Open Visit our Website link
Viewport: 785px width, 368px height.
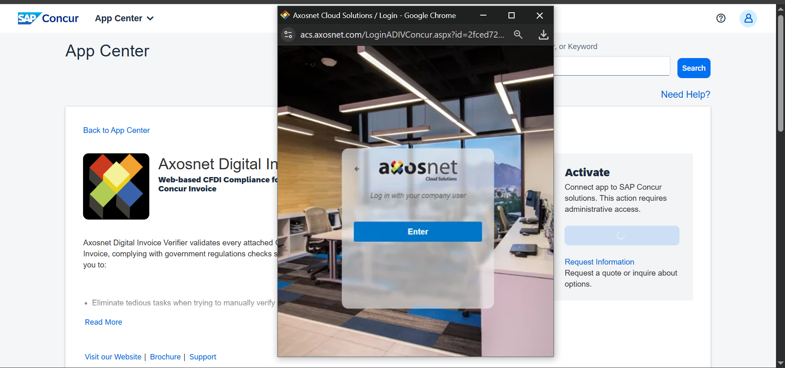(113, 357)
